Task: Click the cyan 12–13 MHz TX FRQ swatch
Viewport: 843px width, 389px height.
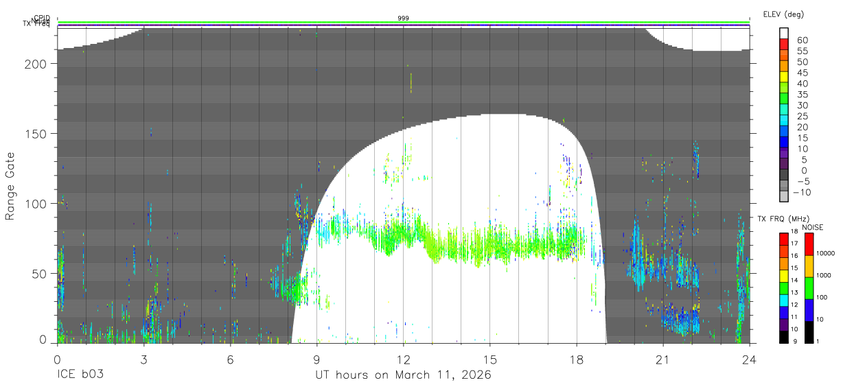Action: (x=784, y=299)
